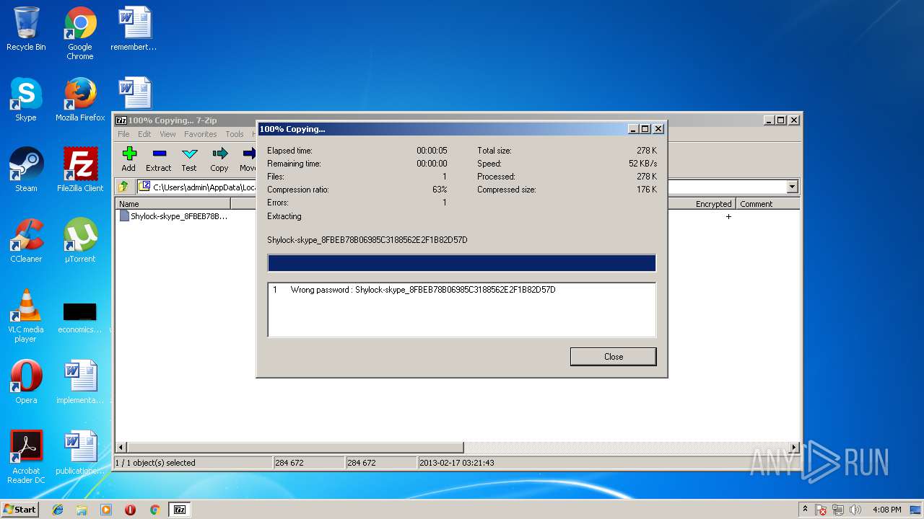Viewport: 924px width, 519px height.
Task: Select the publicationer... Word document
Action: [80, 453]
